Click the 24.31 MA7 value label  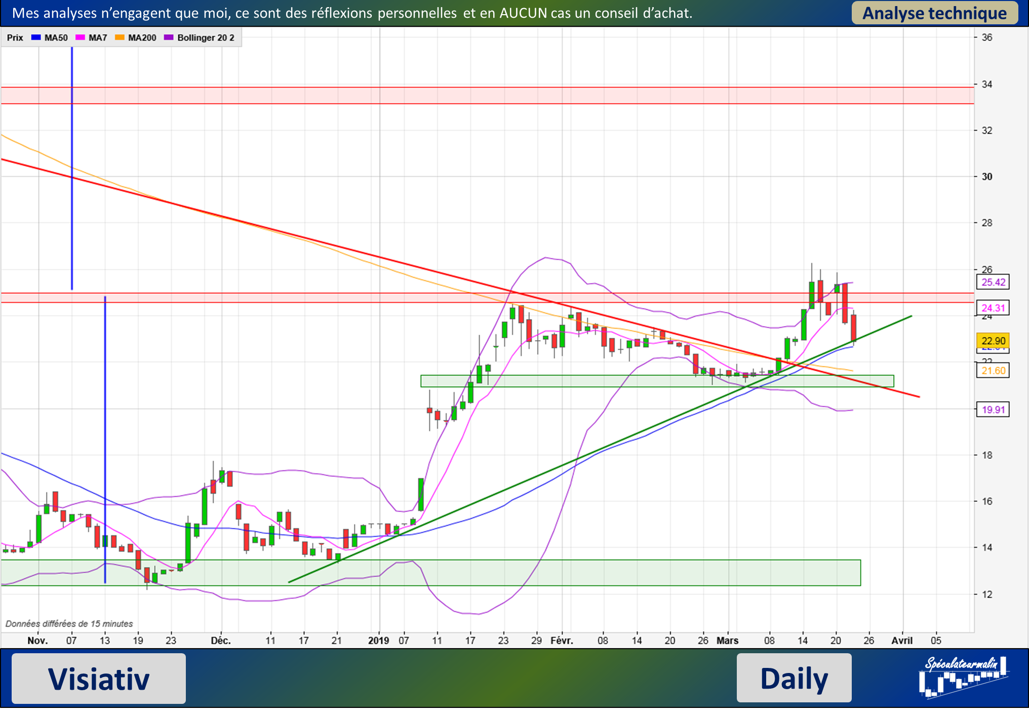(x=993, y=308)
